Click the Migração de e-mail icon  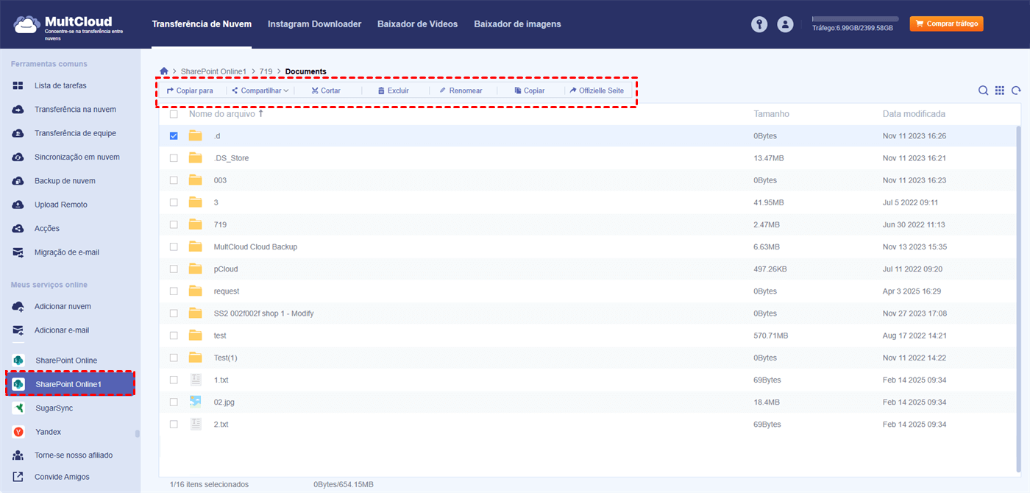[18, 252]
